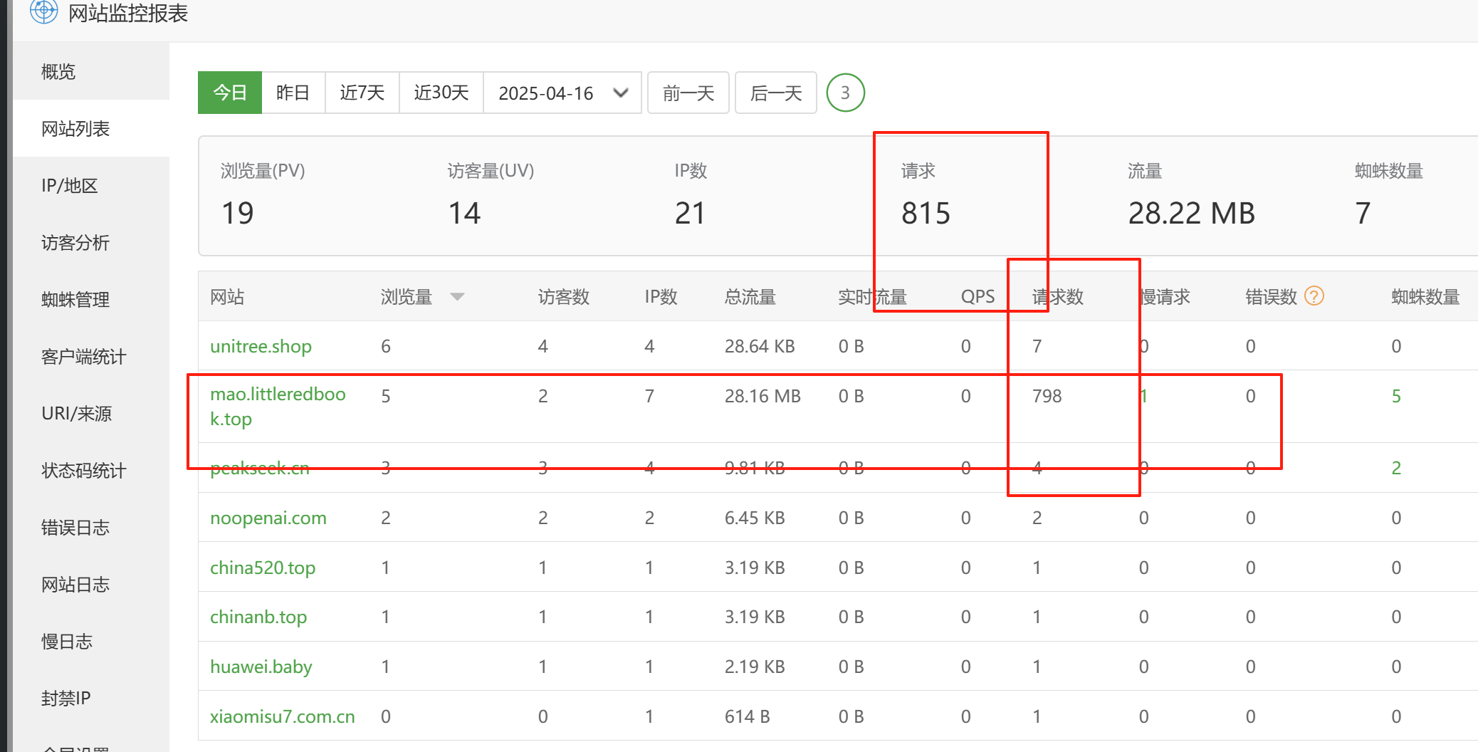Viewport: 1478px width, 752px height.
Task: Open the unitree.shop site link
Action: pyautogui.click(x=261, y=347)
